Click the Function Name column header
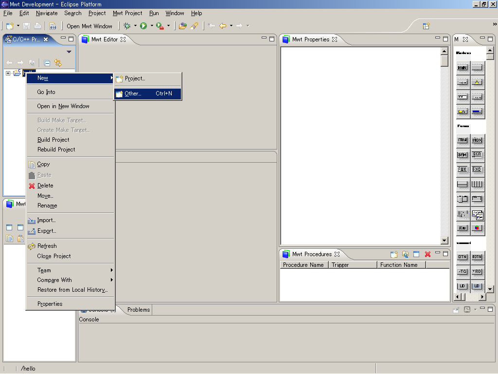This screenshot has width=498, height=374. [x=401, y=265]
